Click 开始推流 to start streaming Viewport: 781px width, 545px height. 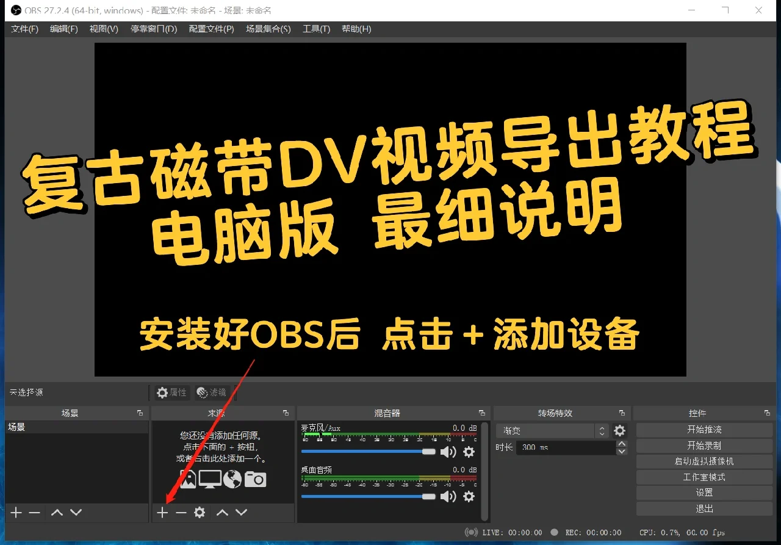pyautogui.click(x=704, y=430)
